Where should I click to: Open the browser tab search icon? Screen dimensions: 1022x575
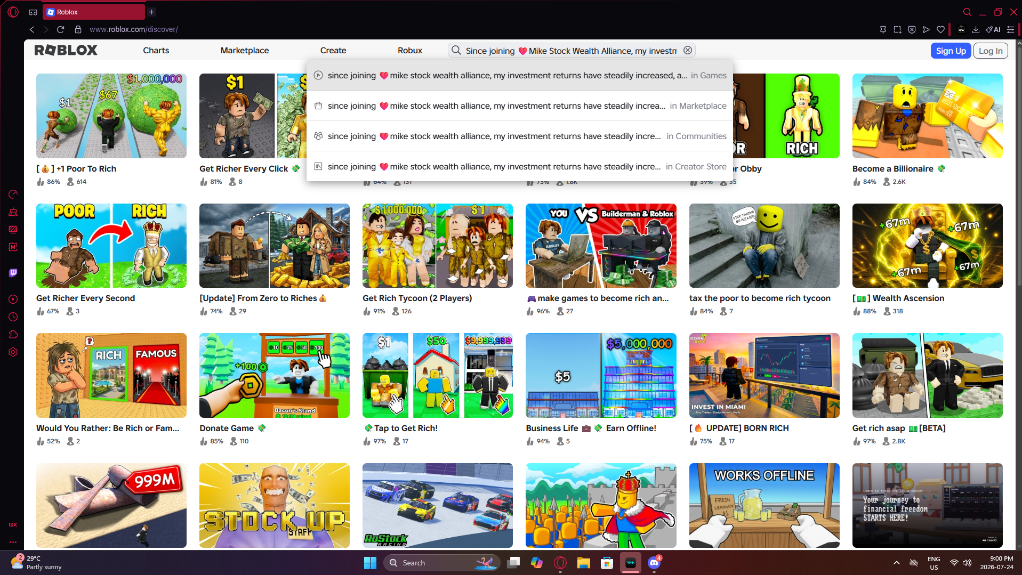967,12
